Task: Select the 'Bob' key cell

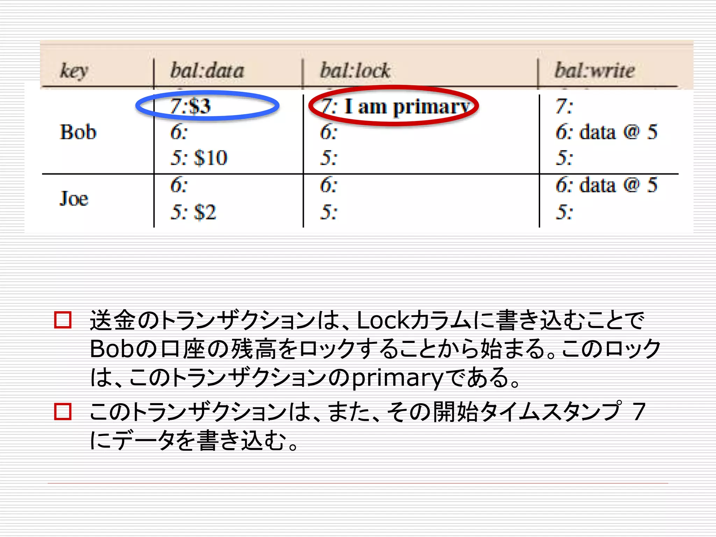Action: coord(78,132)
